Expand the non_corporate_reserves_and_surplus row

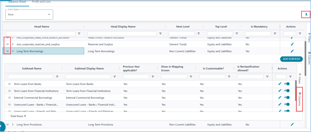[x=13, y=44]
